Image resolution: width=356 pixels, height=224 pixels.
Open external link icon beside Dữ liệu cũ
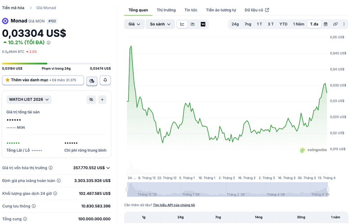(267, 10)
